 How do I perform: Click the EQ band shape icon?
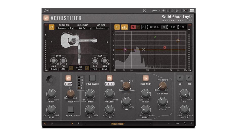(143, 27)
